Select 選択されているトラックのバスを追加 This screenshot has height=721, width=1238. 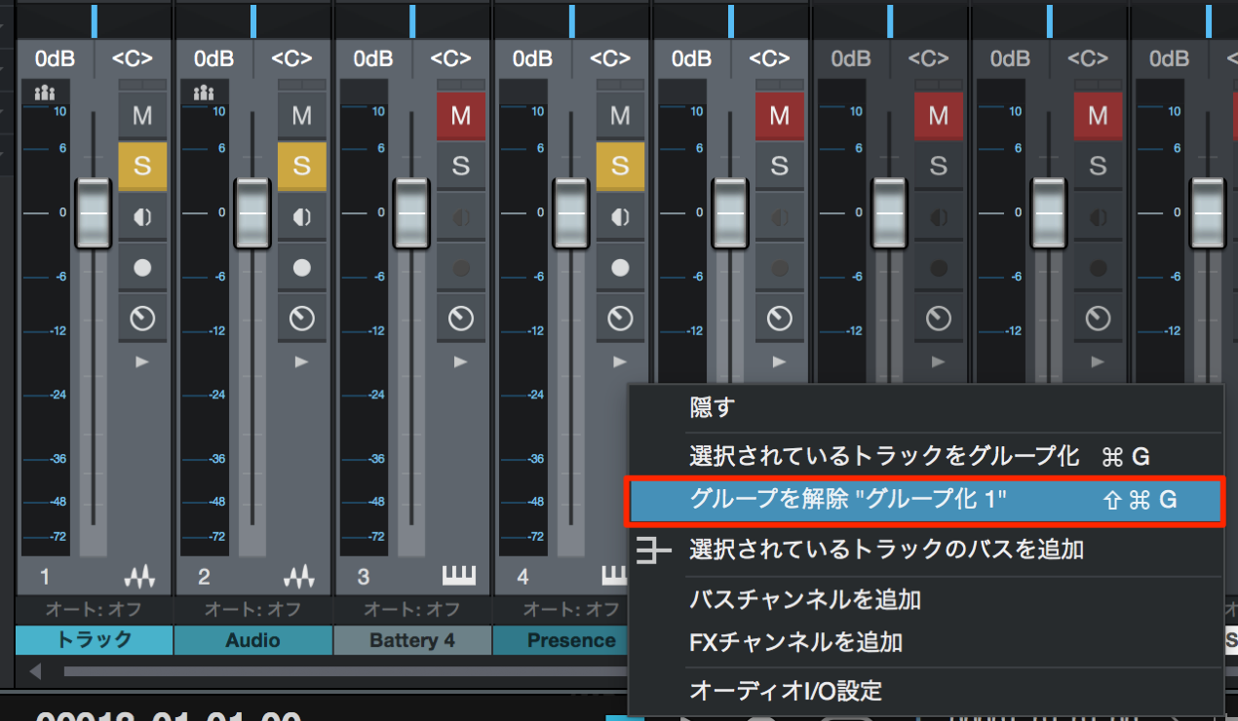926,550
